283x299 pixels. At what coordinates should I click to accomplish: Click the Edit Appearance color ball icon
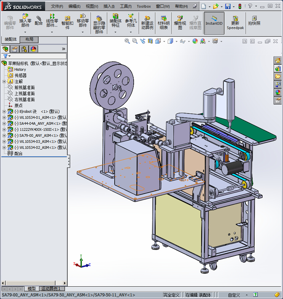pos(195,41)
